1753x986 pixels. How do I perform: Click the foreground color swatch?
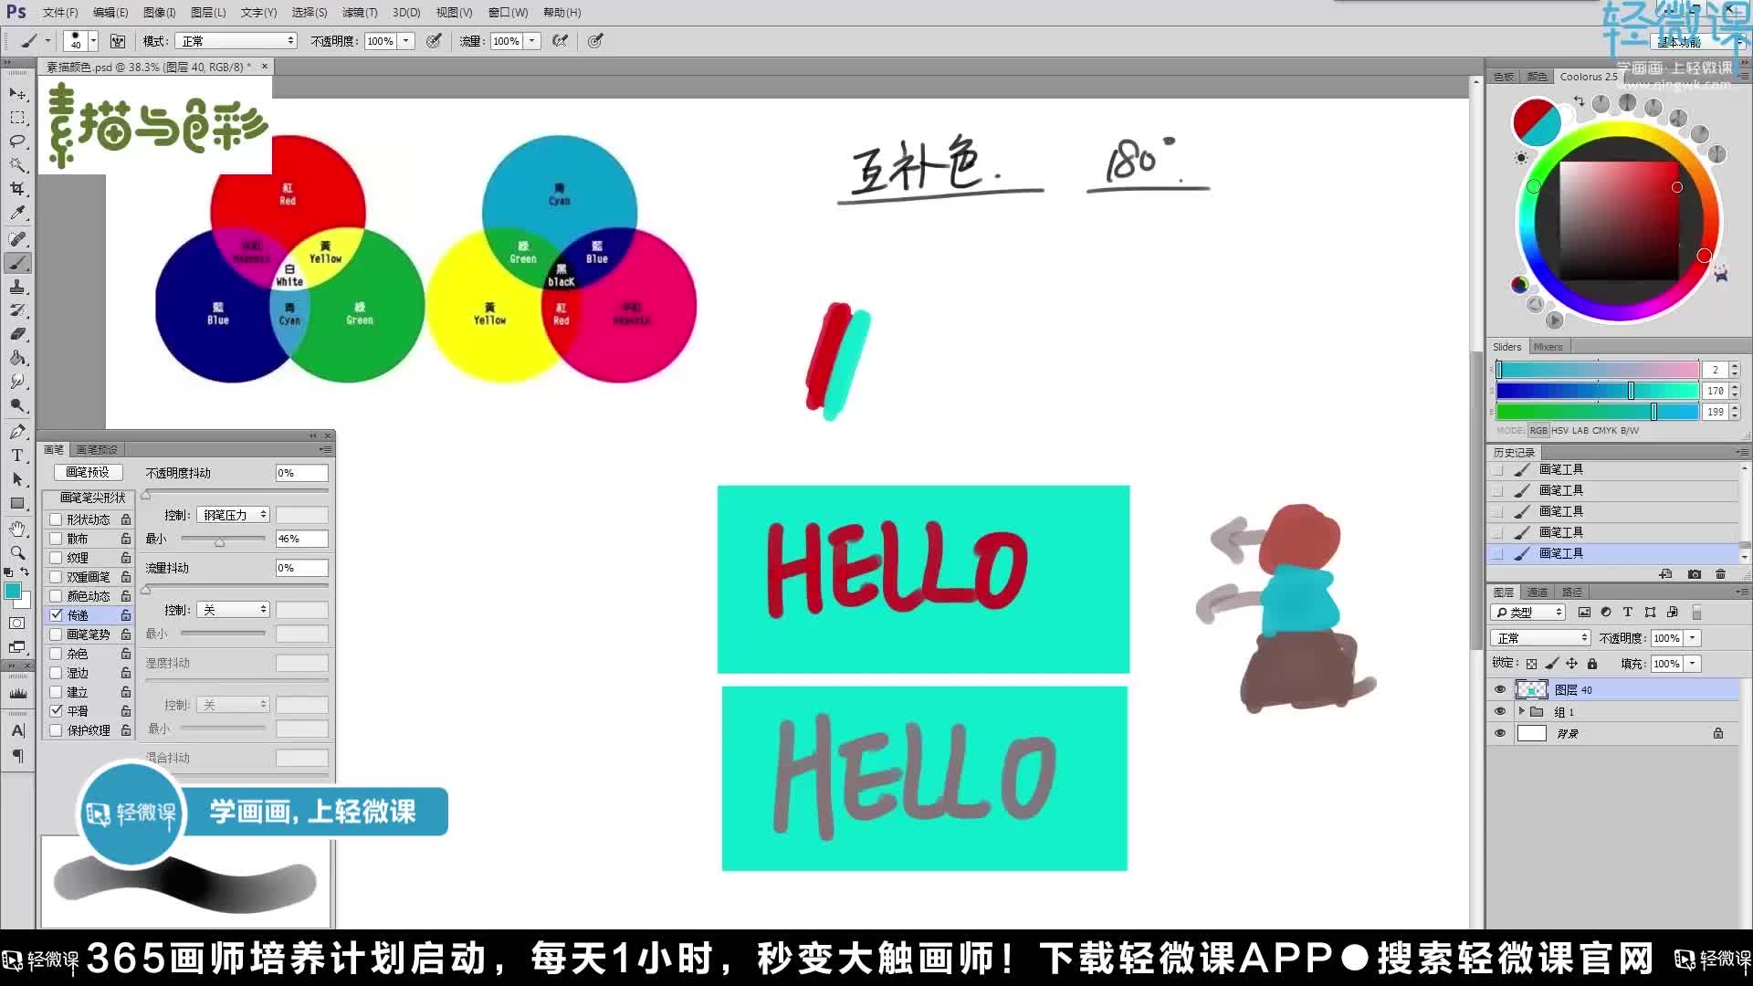click(12, 592)
